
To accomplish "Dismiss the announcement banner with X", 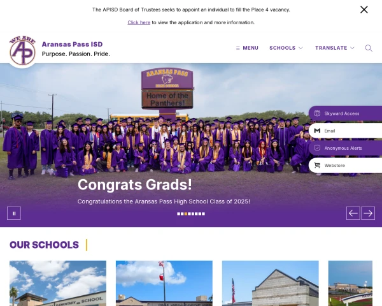I will (x=364, y=10).
